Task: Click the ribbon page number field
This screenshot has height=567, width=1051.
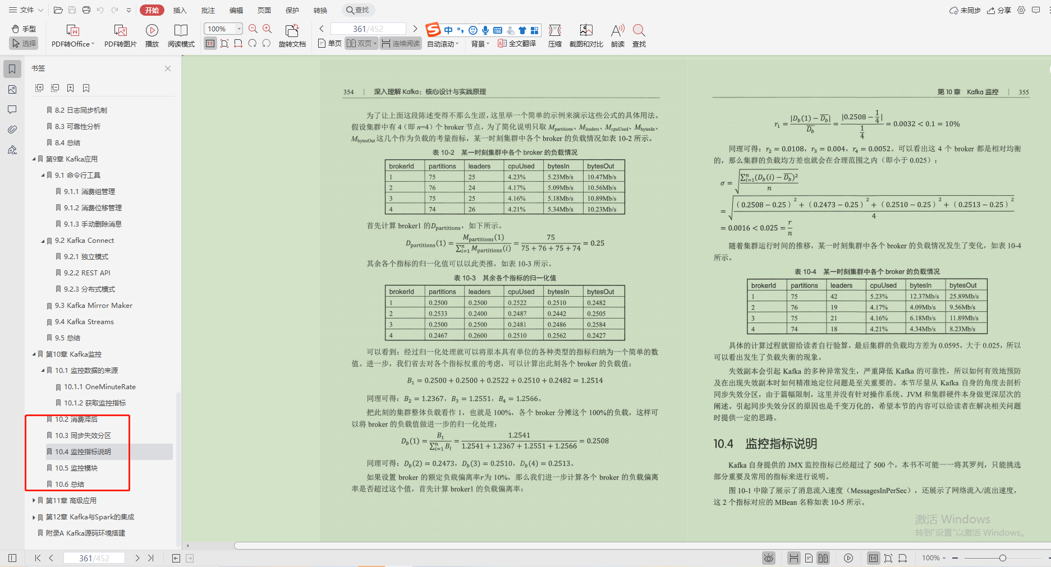Action: 368,29
